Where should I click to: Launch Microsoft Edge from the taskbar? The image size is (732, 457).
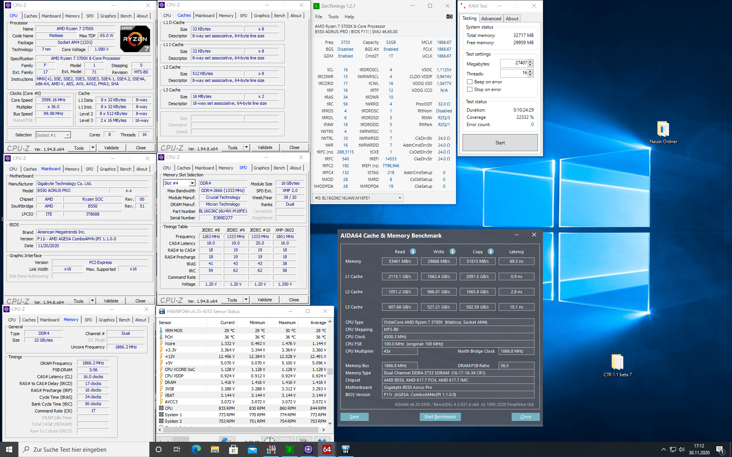tap(196, 449)
